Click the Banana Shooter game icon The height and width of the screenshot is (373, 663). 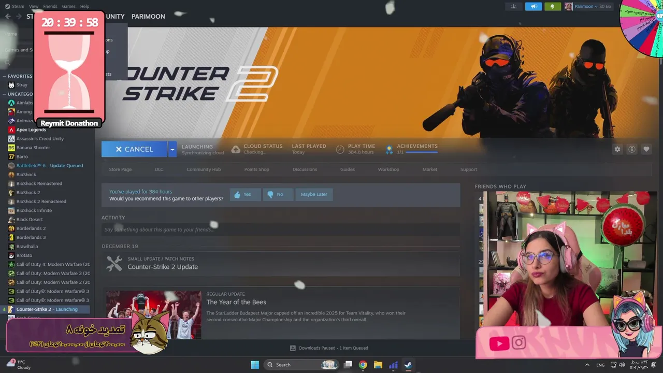point(11,148)
